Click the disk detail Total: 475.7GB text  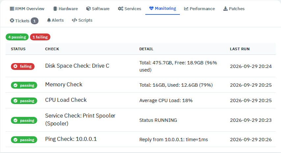click(178, 66)
